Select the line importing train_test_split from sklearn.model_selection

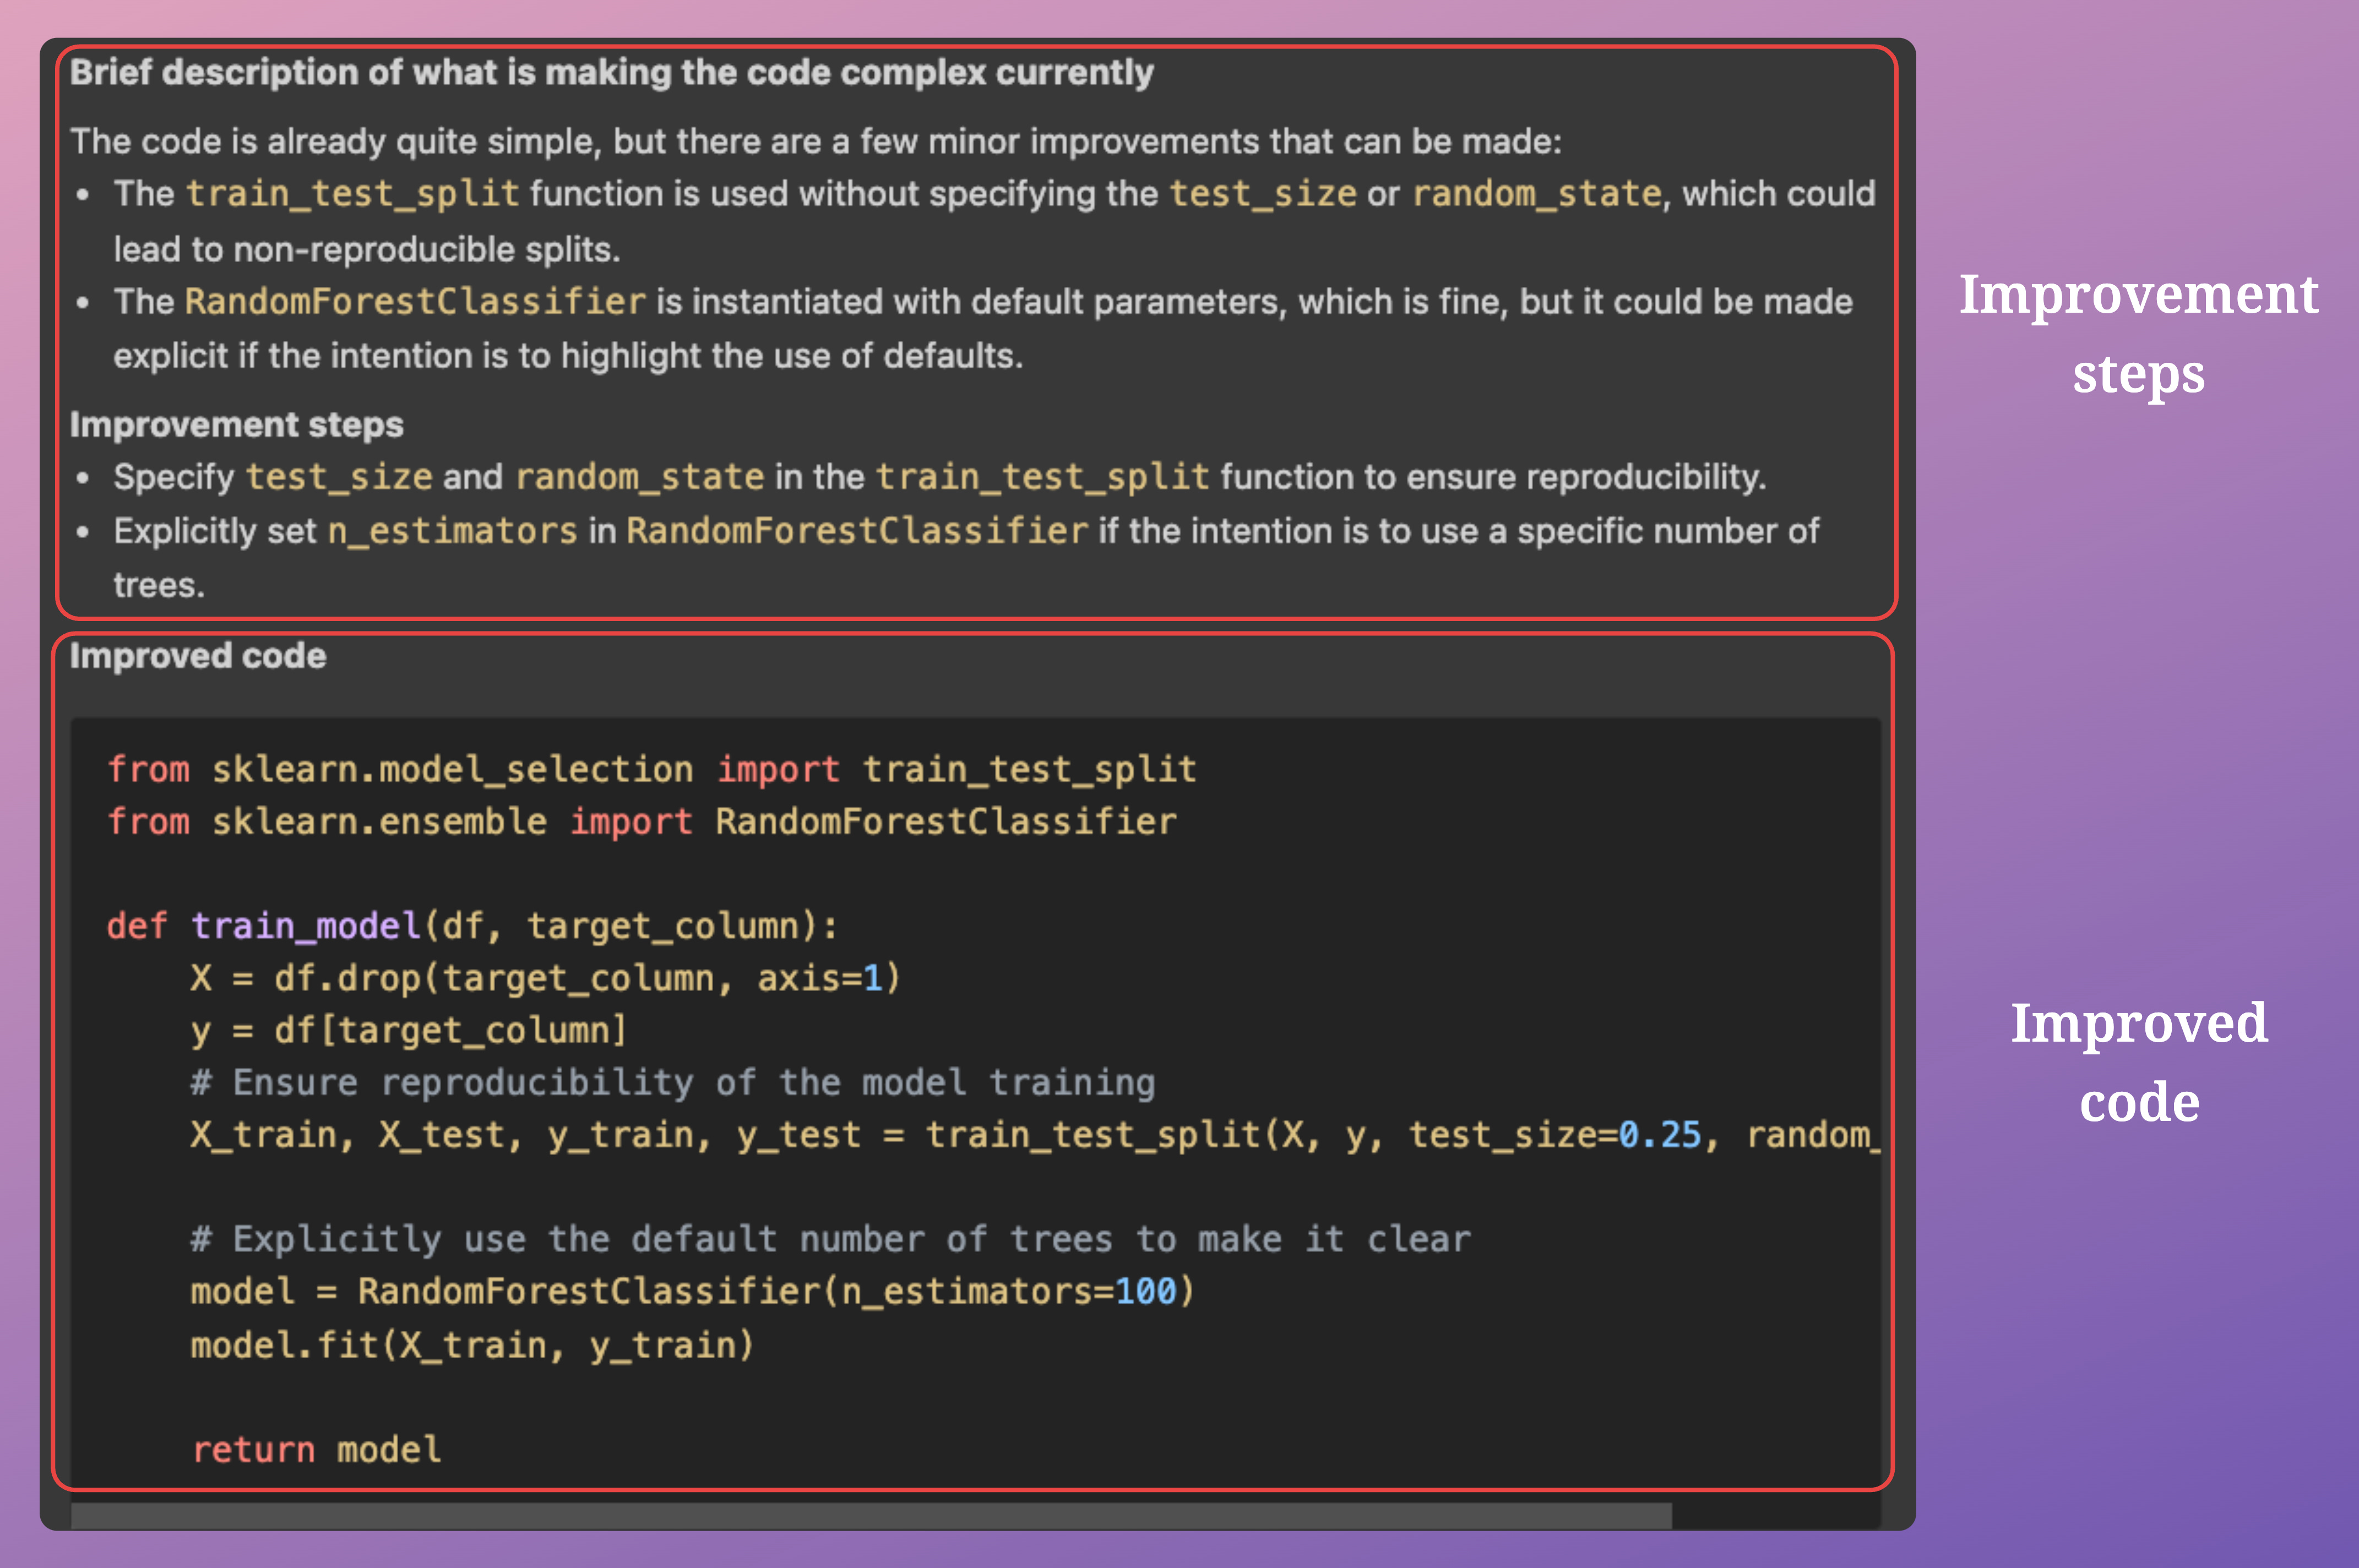pyautogui.click(x=650, y=768)
